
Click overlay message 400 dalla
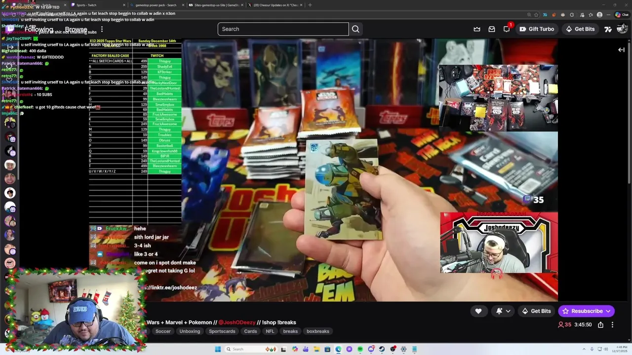pos(37,51)
